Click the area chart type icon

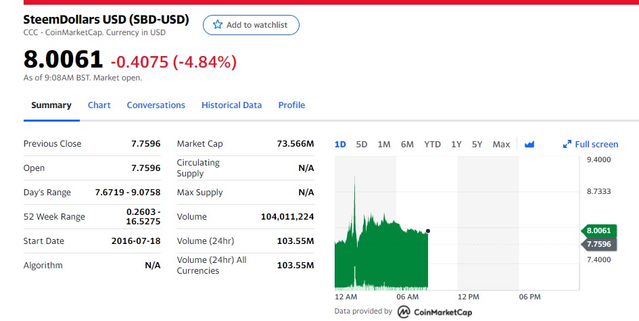click(529, 144)
